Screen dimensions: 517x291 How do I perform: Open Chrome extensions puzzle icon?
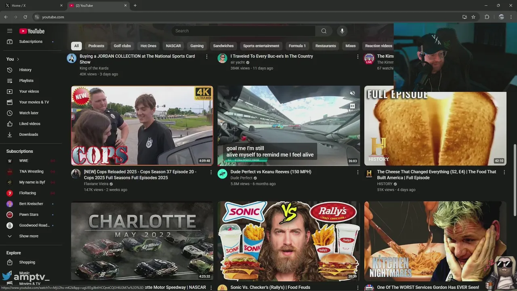coord(487,17)
